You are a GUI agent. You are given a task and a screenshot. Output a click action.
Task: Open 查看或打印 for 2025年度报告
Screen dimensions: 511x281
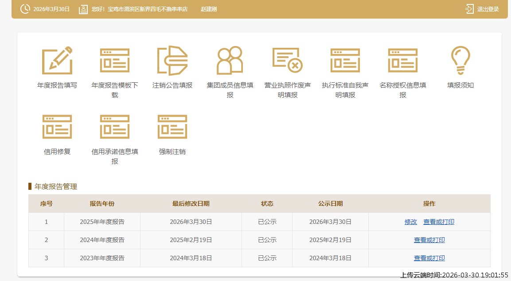point(439,222)
